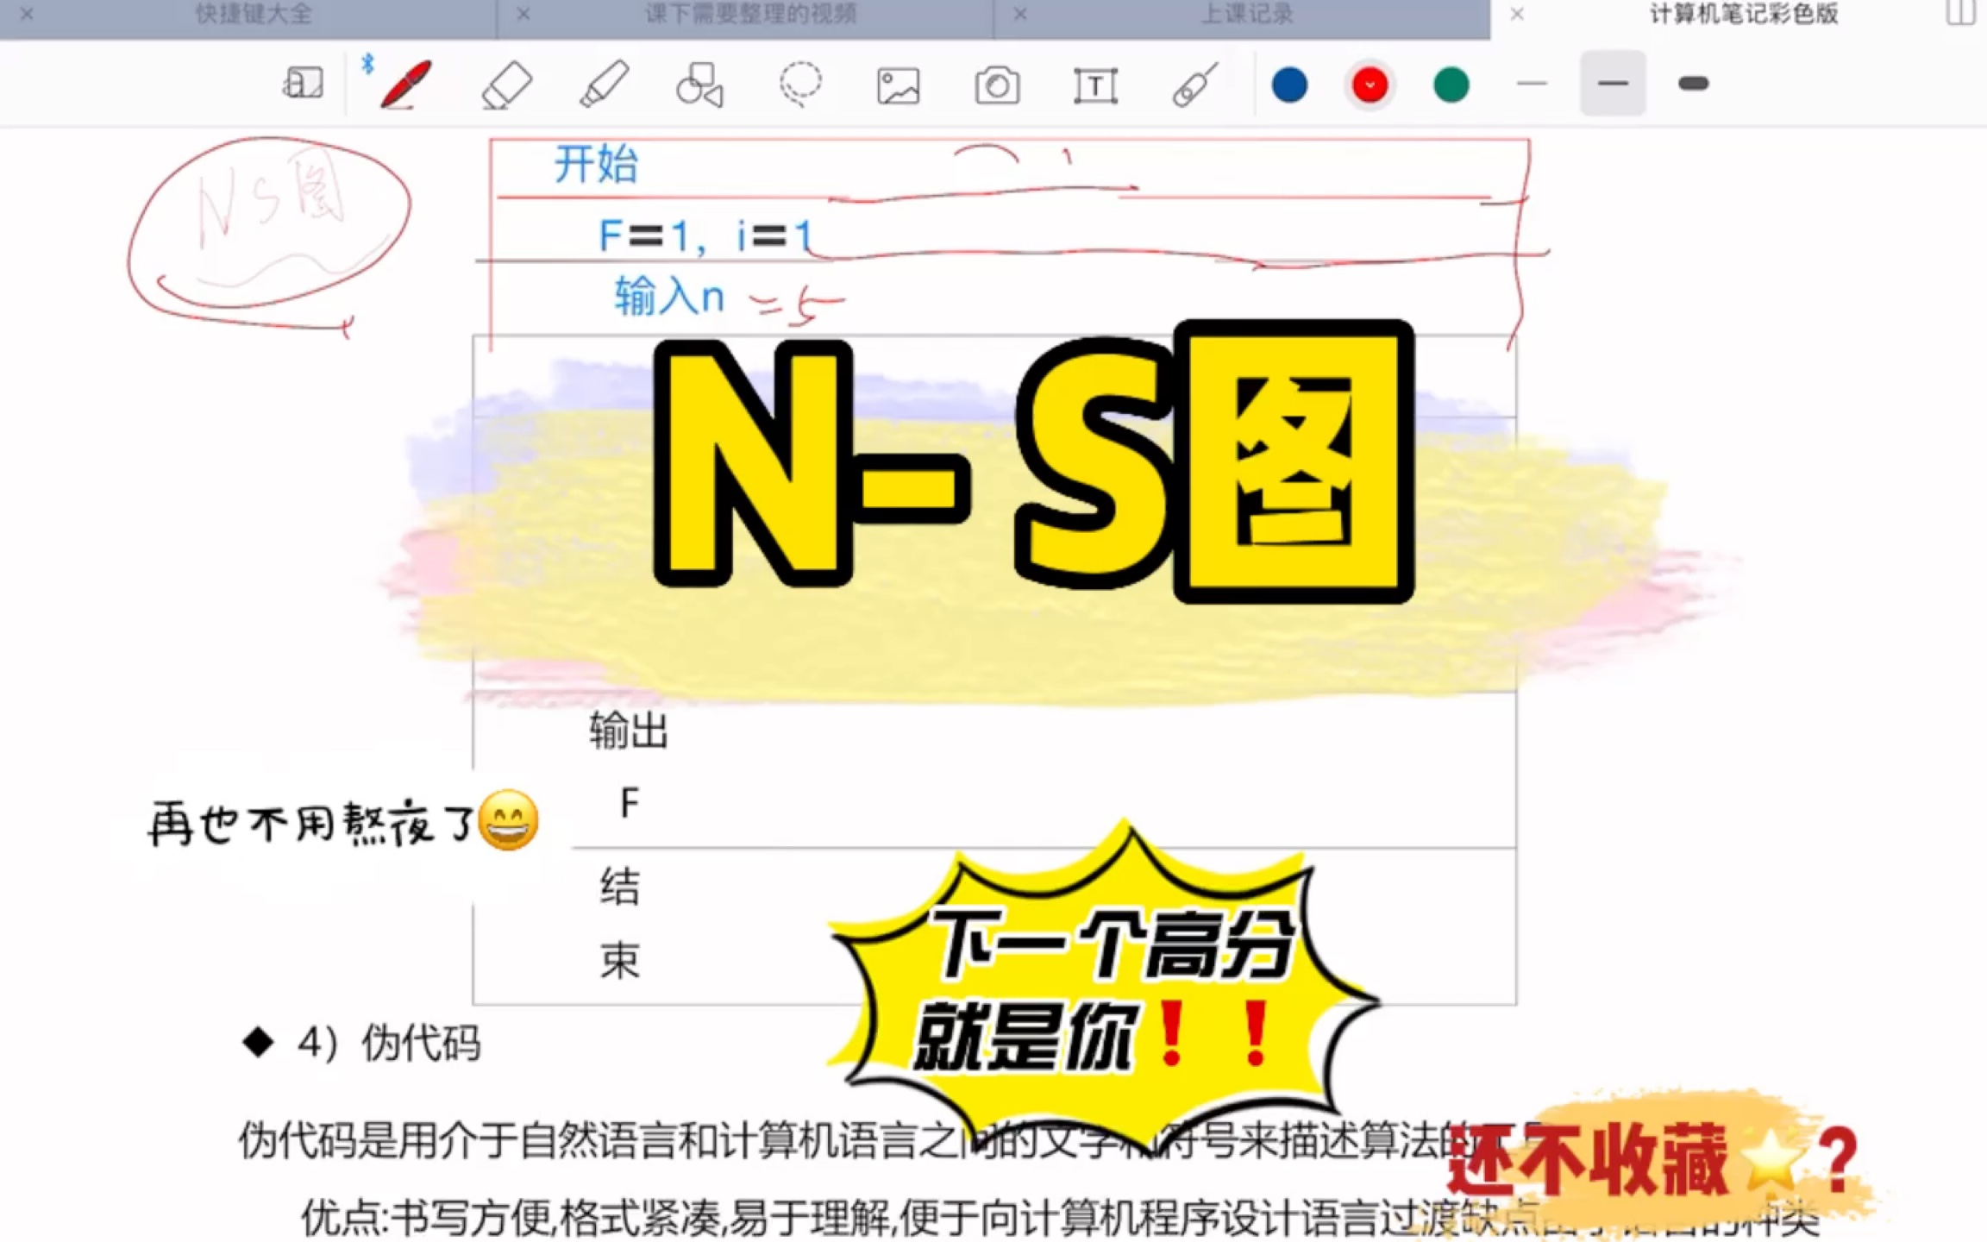Select the lasso selection tool
This screenshot has height=1242, width=1987.
click(x=800, y=85)
